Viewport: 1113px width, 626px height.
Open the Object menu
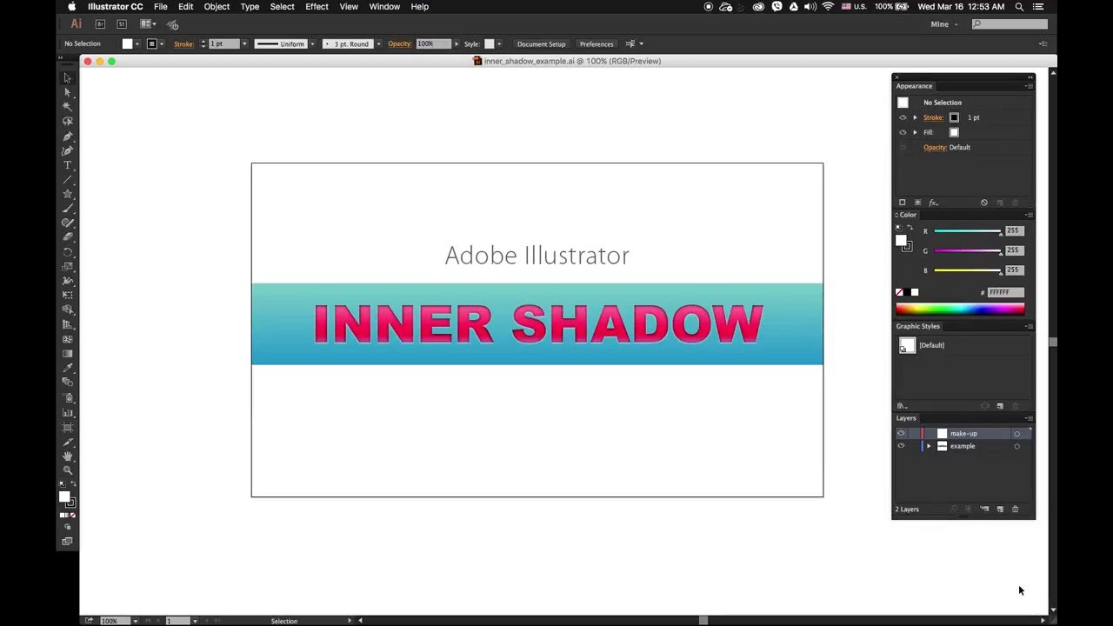pos(217,6)
